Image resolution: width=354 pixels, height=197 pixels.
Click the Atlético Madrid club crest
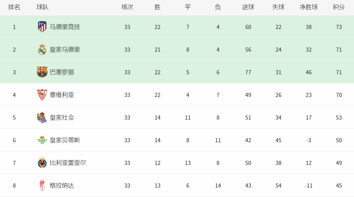coord(42,27)
